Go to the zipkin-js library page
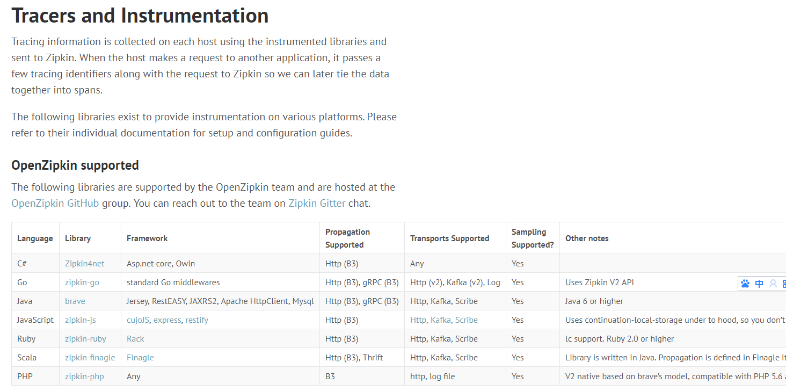The image size is (786, 391). [x=81, y=320]
